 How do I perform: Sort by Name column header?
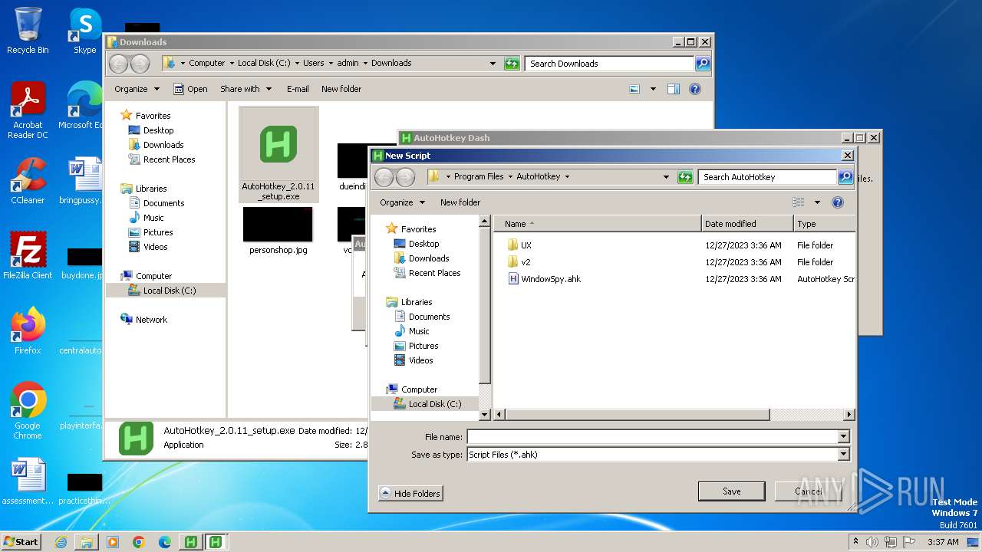[x=598, y=224]
